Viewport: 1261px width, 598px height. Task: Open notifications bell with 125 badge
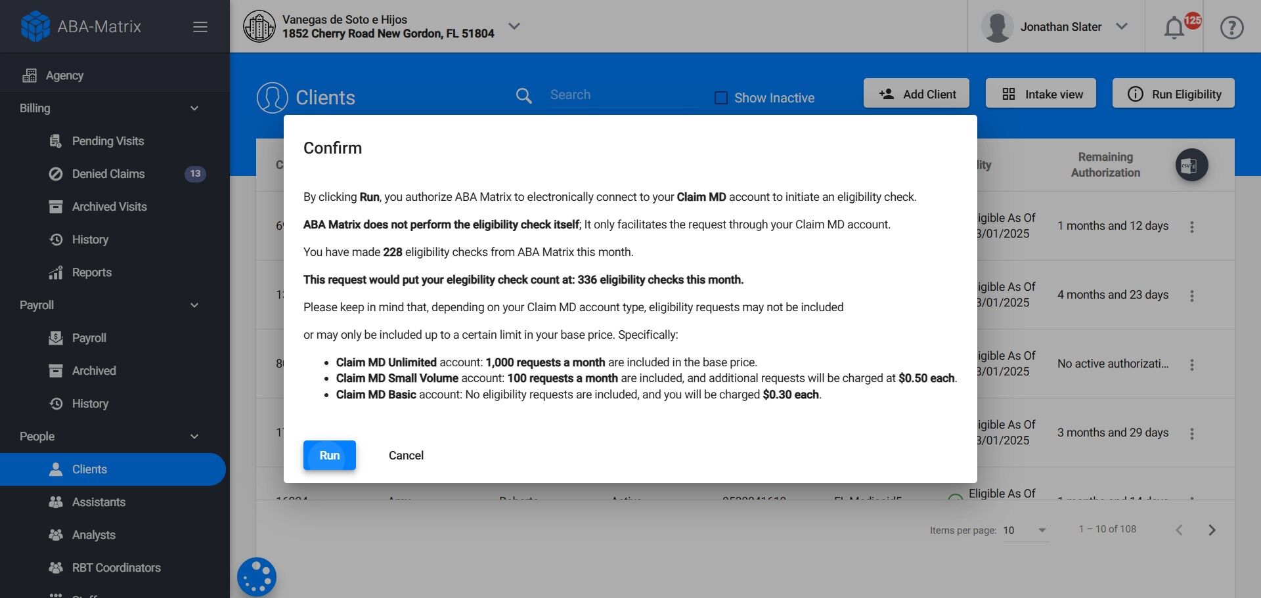(1174, 28)
